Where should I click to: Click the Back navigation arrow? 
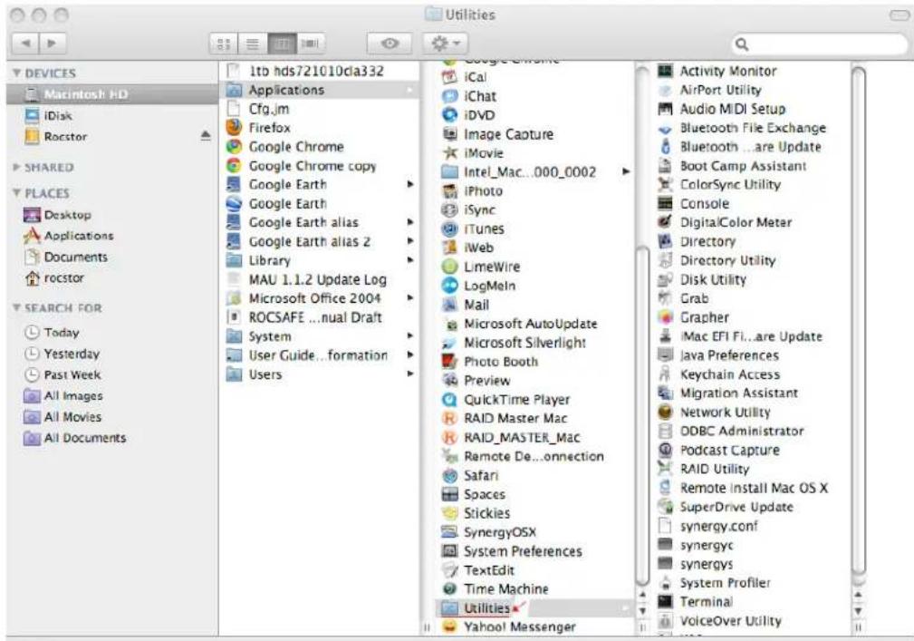(x=25, y=44)
